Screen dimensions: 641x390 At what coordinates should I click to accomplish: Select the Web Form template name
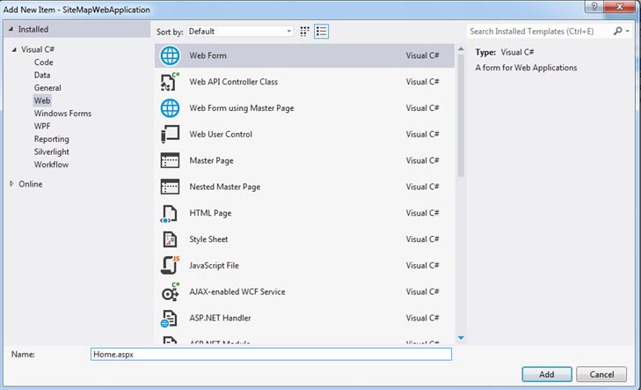(208, 55)
